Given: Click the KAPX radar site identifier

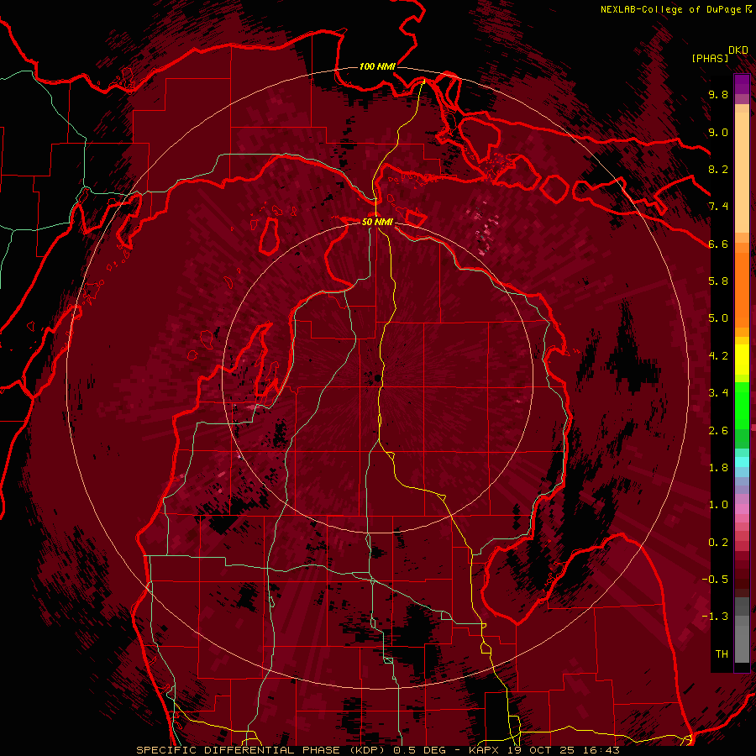Looking at the screenshot, I should click(485, 750).
